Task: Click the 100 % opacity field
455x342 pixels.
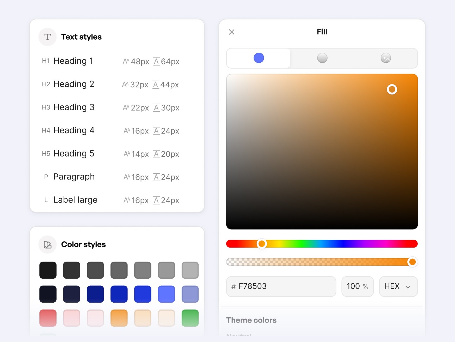Action: (x=358, y=286)
